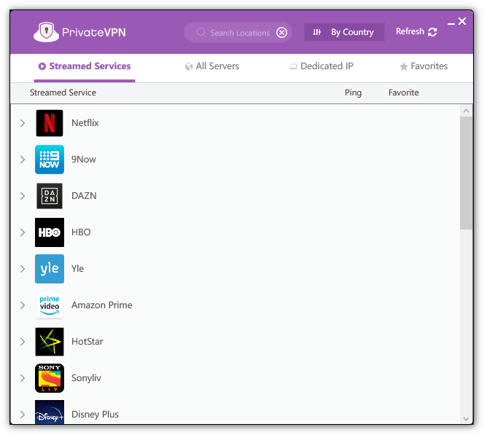484x435 pixels.
Task: Minimize the PrivateVPN window
Action: tap(451, 23)
